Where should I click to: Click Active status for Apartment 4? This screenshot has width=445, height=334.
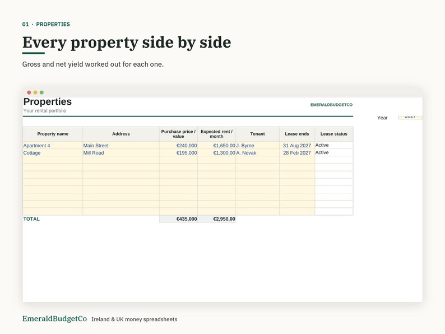334,145
